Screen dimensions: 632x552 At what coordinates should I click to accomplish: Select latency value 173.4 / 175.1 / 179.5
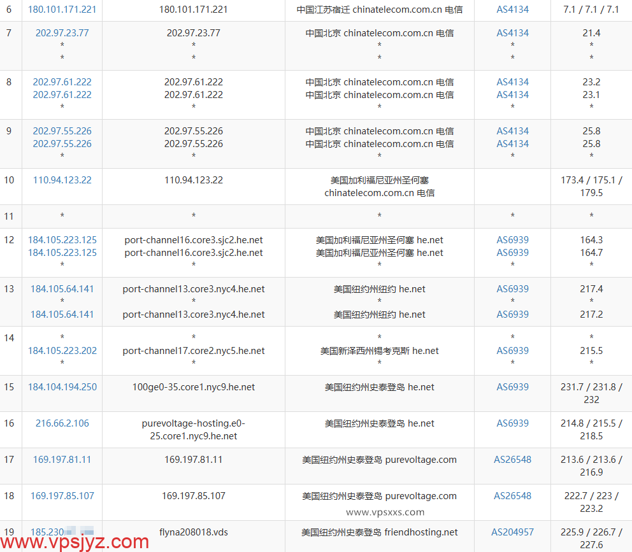point(591,186)
